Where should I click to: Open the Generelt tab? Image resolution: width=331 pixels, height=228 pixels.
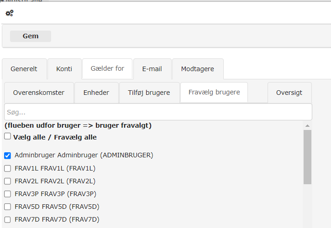[x=24, y=69]
